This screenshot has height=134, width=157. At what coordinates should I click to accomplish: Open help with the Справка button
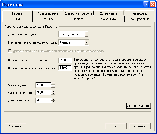pyautogui.click(x=15, y=126)
